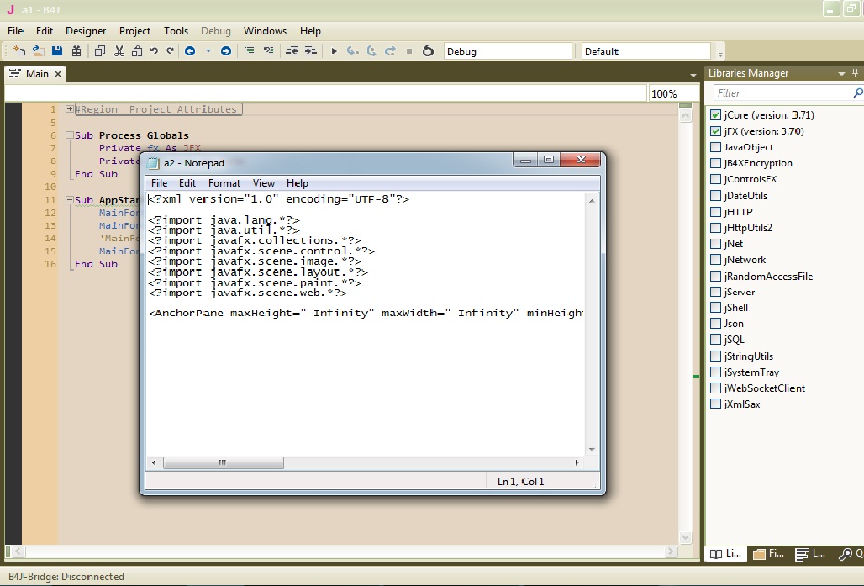Click the Save icon in the toolbar
The width and height of the screenshot is (864, 586).
(57, 51)
